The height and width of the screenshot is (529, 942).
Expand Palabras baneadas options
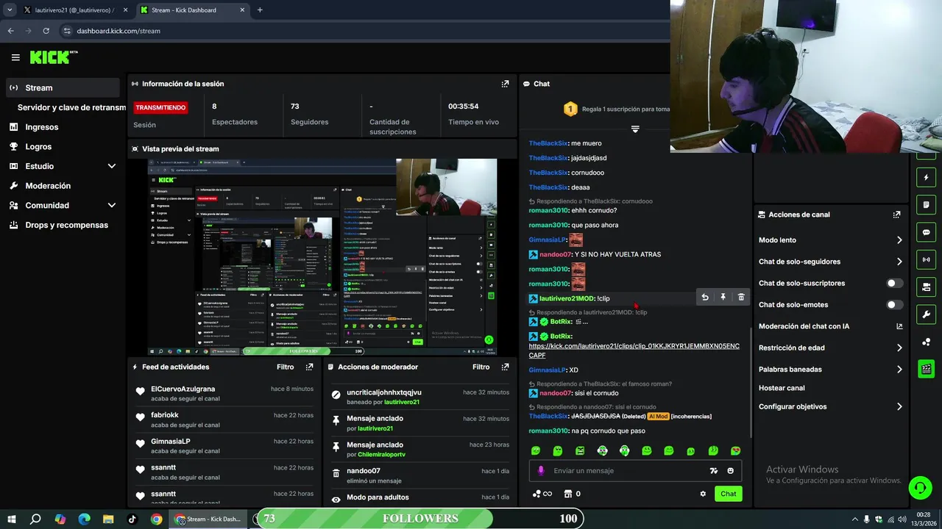pos(899,370)
